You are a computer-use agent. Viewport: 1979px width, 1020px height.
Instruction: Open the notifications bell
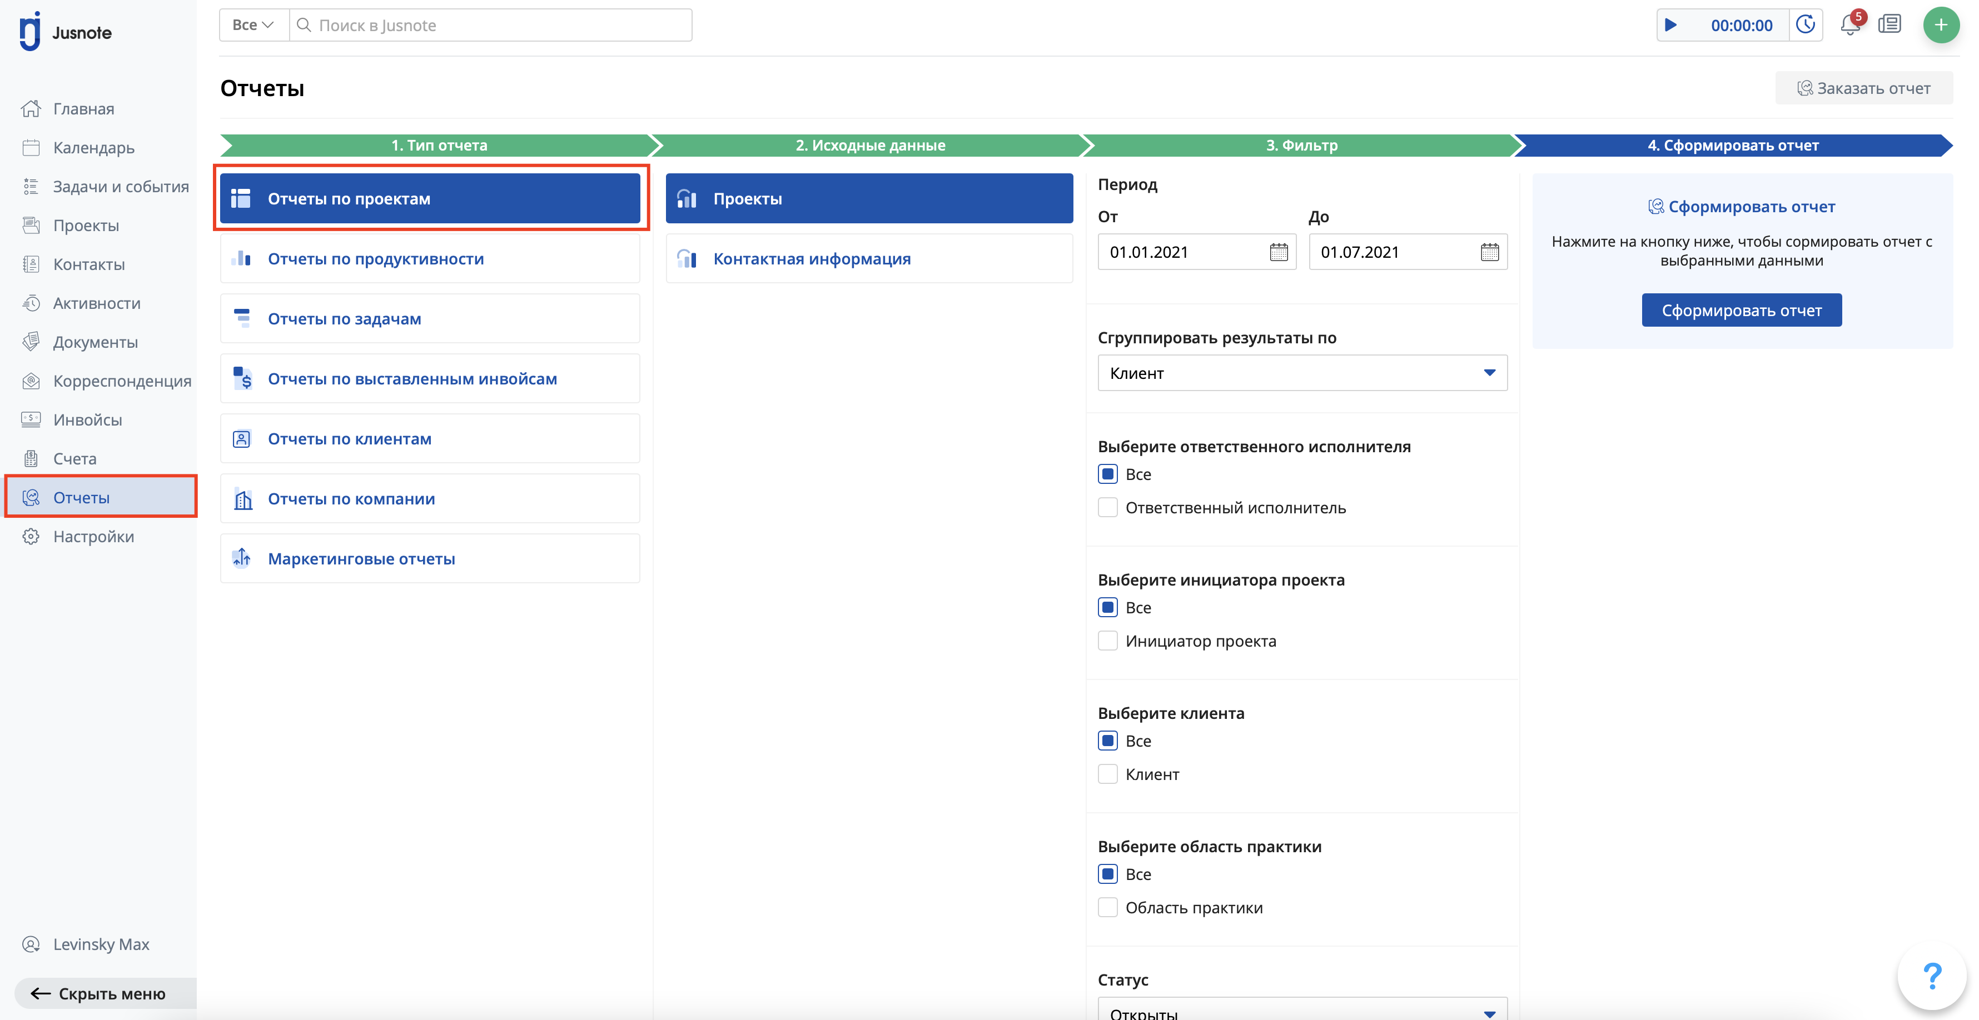coord(1849,26)
